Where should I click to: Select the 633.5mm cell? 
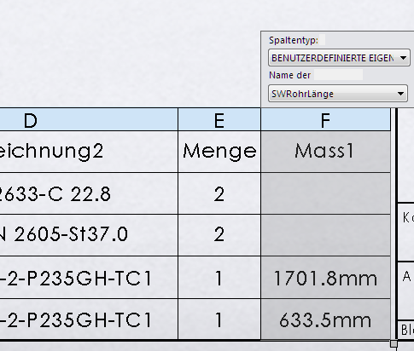click(x=325, y=319)
